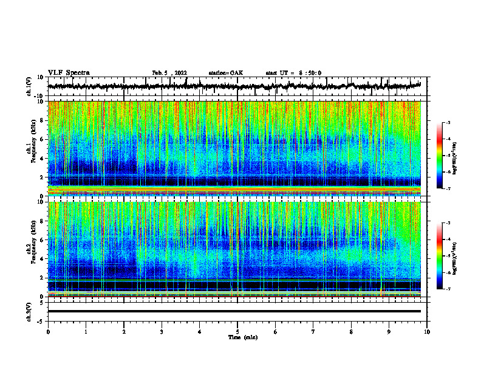Click the thick black ch.3 voltage line
Viewport: 481px width, 372px height.
234,311
